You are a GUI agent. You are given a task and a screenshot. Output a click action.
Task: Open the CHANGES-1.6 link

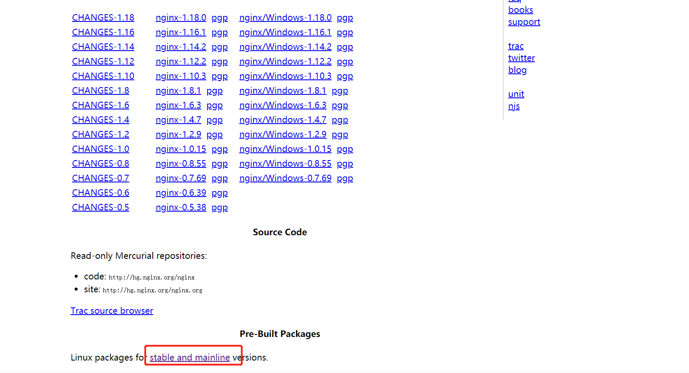[x=100, y=105]
